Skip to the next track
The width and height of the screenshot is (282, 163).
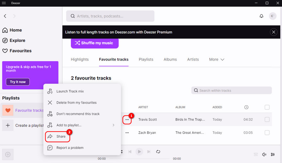tap(149, 152)
